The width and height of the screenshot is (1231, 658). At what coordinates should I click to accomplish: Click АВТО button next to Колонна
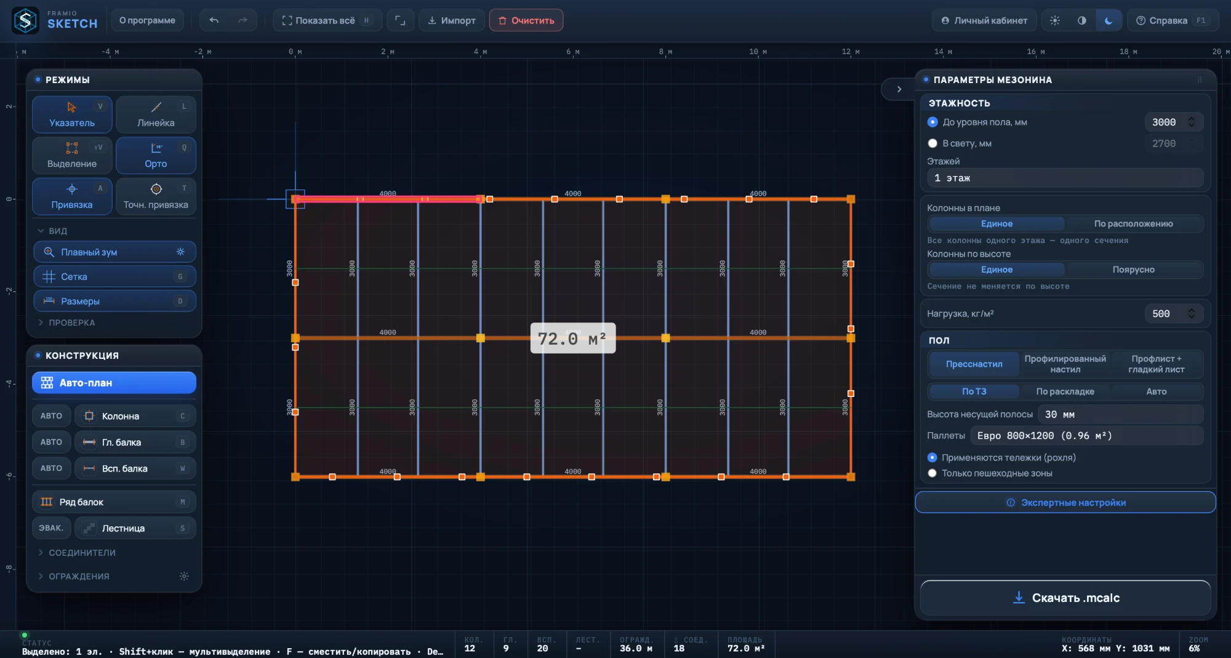pos(51,416)
